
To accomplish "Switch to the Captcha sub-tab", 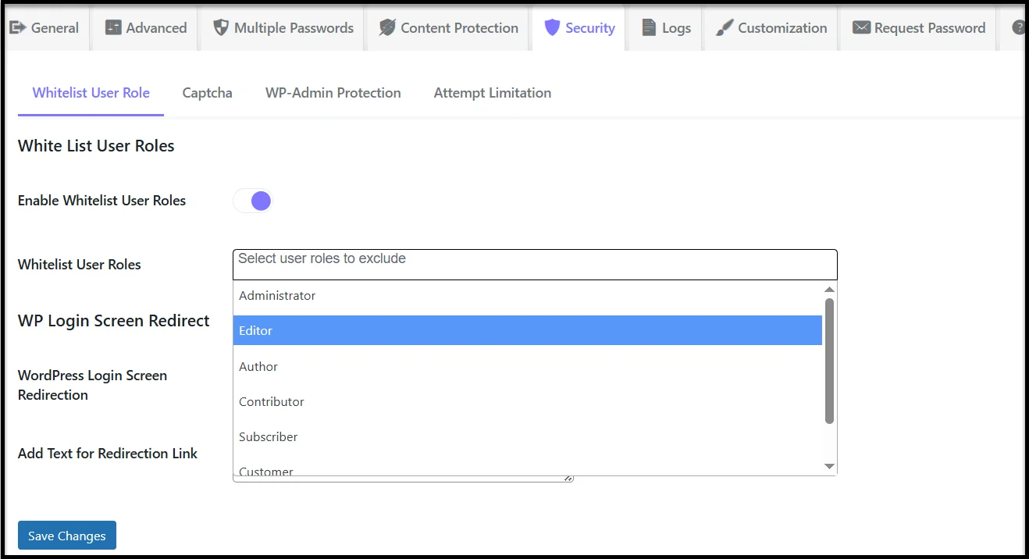I will click(207, 92).
